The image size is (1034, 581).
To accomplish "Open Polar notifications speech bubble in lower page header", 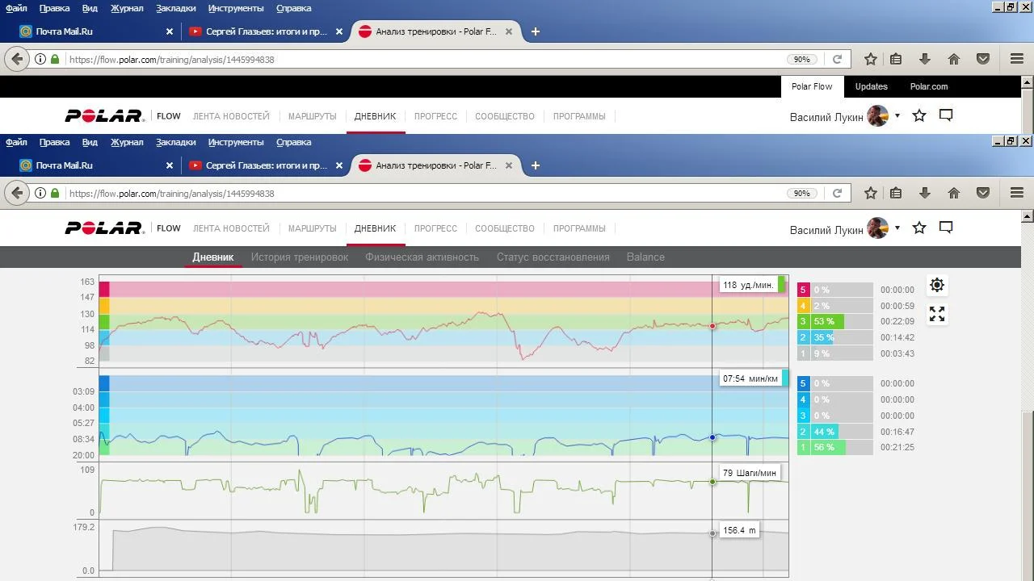I will click(946, 228).
